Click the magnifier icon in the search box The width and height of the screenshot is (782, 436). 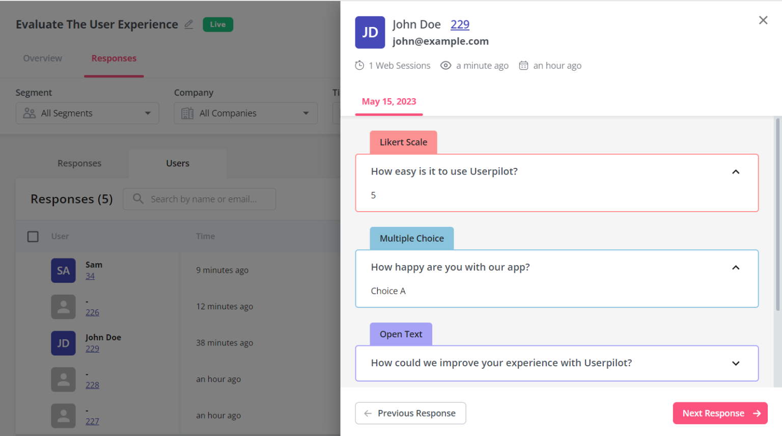(x=137, y=199)
